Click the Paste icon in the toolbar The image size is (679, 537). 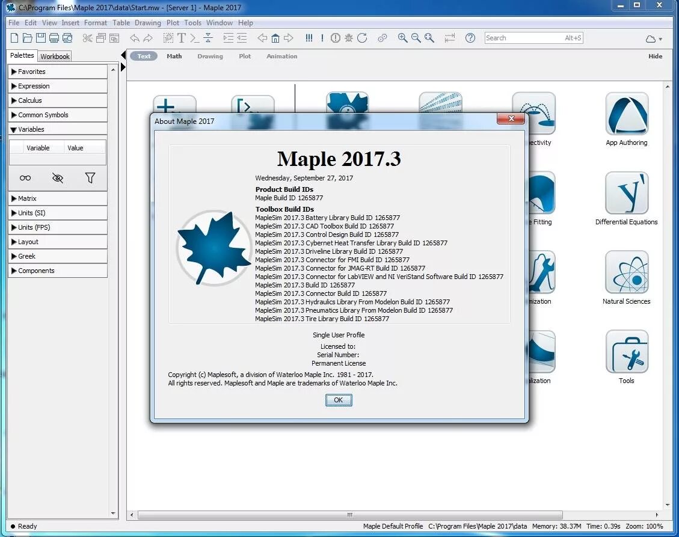click(114, 38)
